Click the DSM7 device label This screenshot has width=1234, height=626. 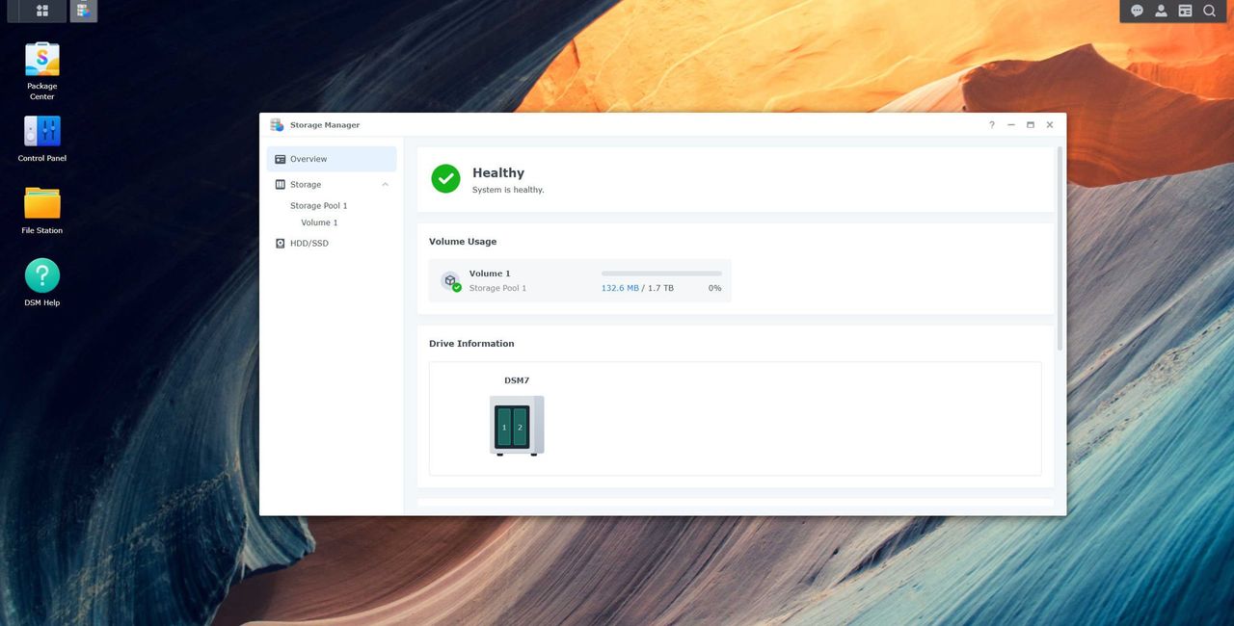coord(517,380)
